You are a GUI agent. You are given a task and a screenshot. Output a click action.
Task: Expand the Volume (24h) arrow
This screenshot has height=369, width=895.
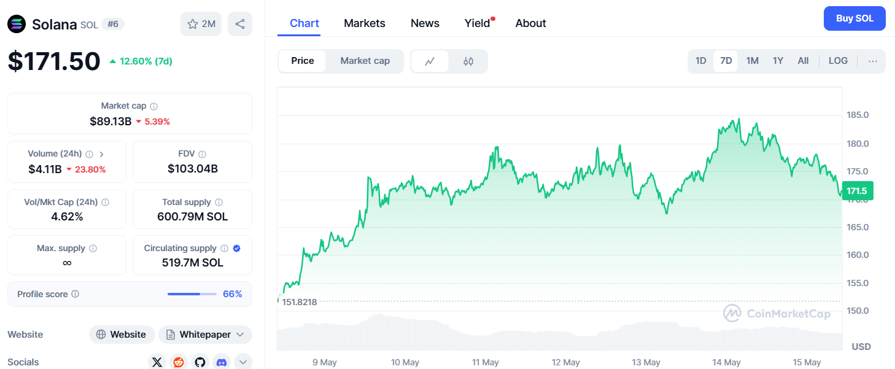tap(101, 154)
